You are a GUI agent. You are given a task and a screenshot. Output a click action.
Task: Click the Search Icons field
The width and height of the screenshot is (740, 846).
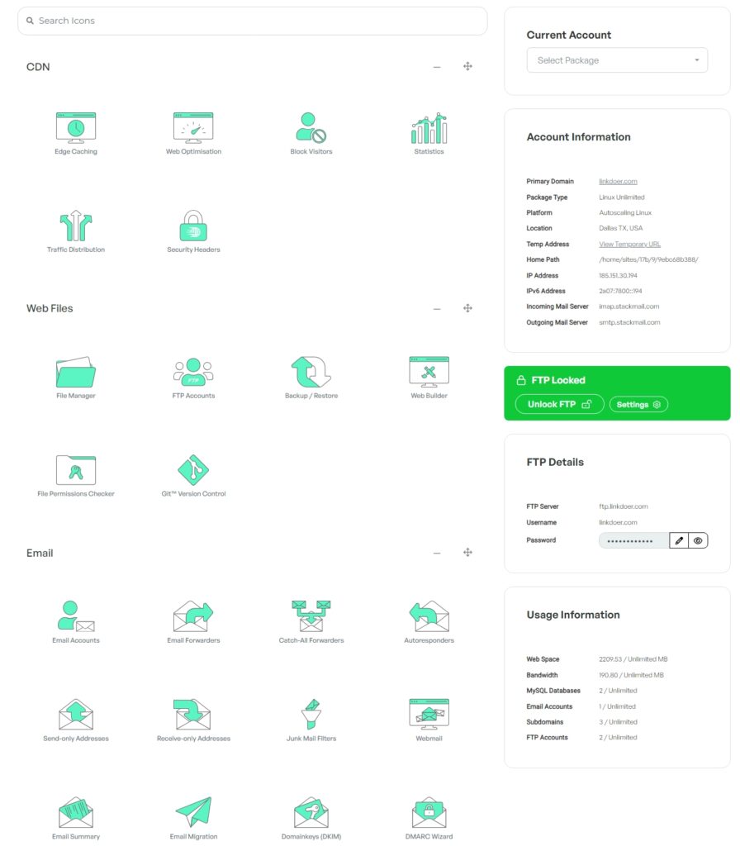[252, 21]
